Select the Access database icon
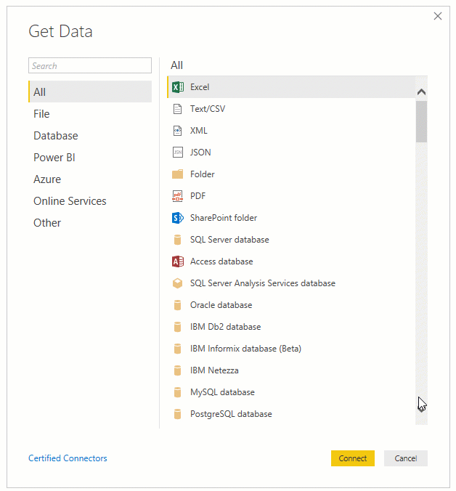Viewport: 456px width, 491px height. 177,261
